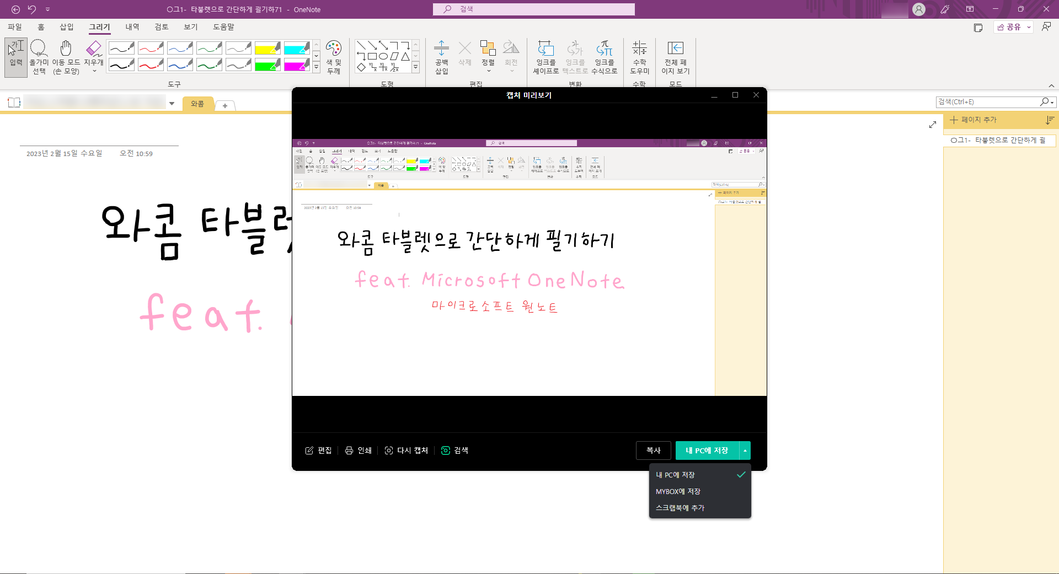Switch to Full Page View (전체 페이지 보기)
This screenshot has height=574, width=1059.
click(x=675, y=57)
